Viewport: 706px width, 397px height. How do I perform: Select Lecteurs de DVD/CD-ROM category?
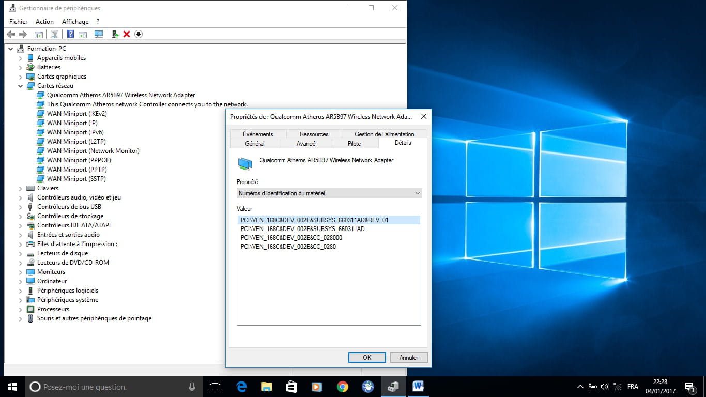(73, 263)
